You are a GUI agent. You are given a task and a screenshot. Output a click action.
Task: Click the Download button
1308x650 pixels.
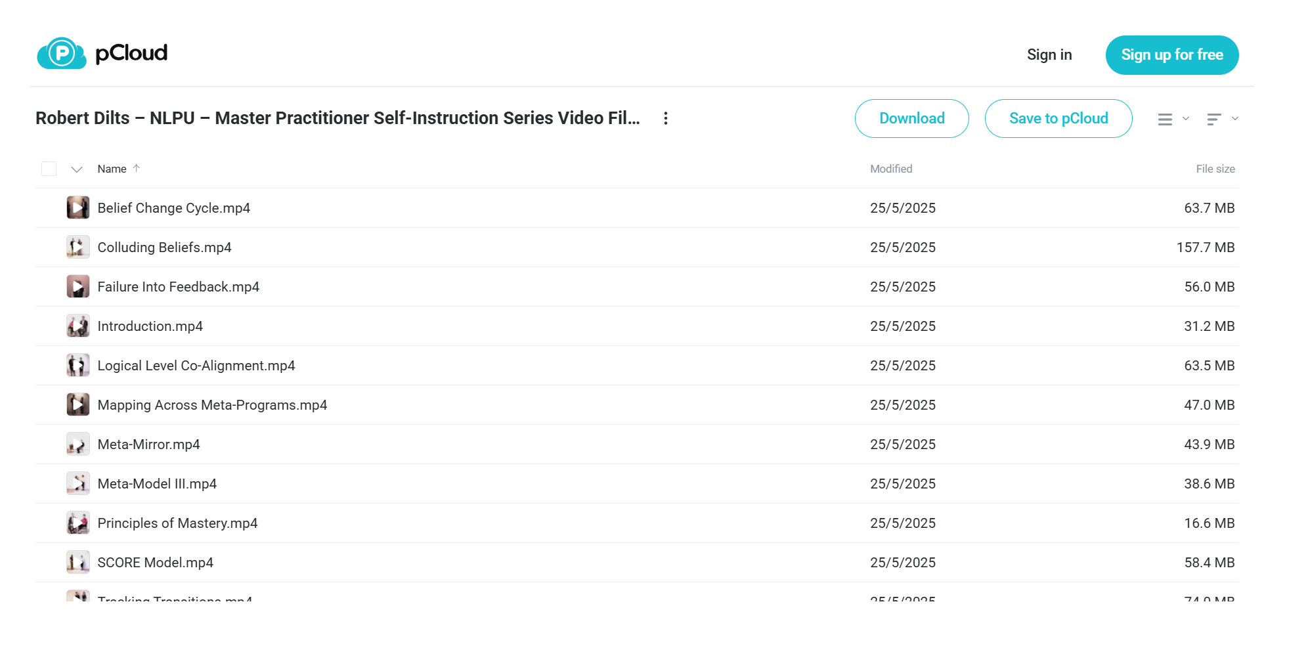tap(912, 119)
